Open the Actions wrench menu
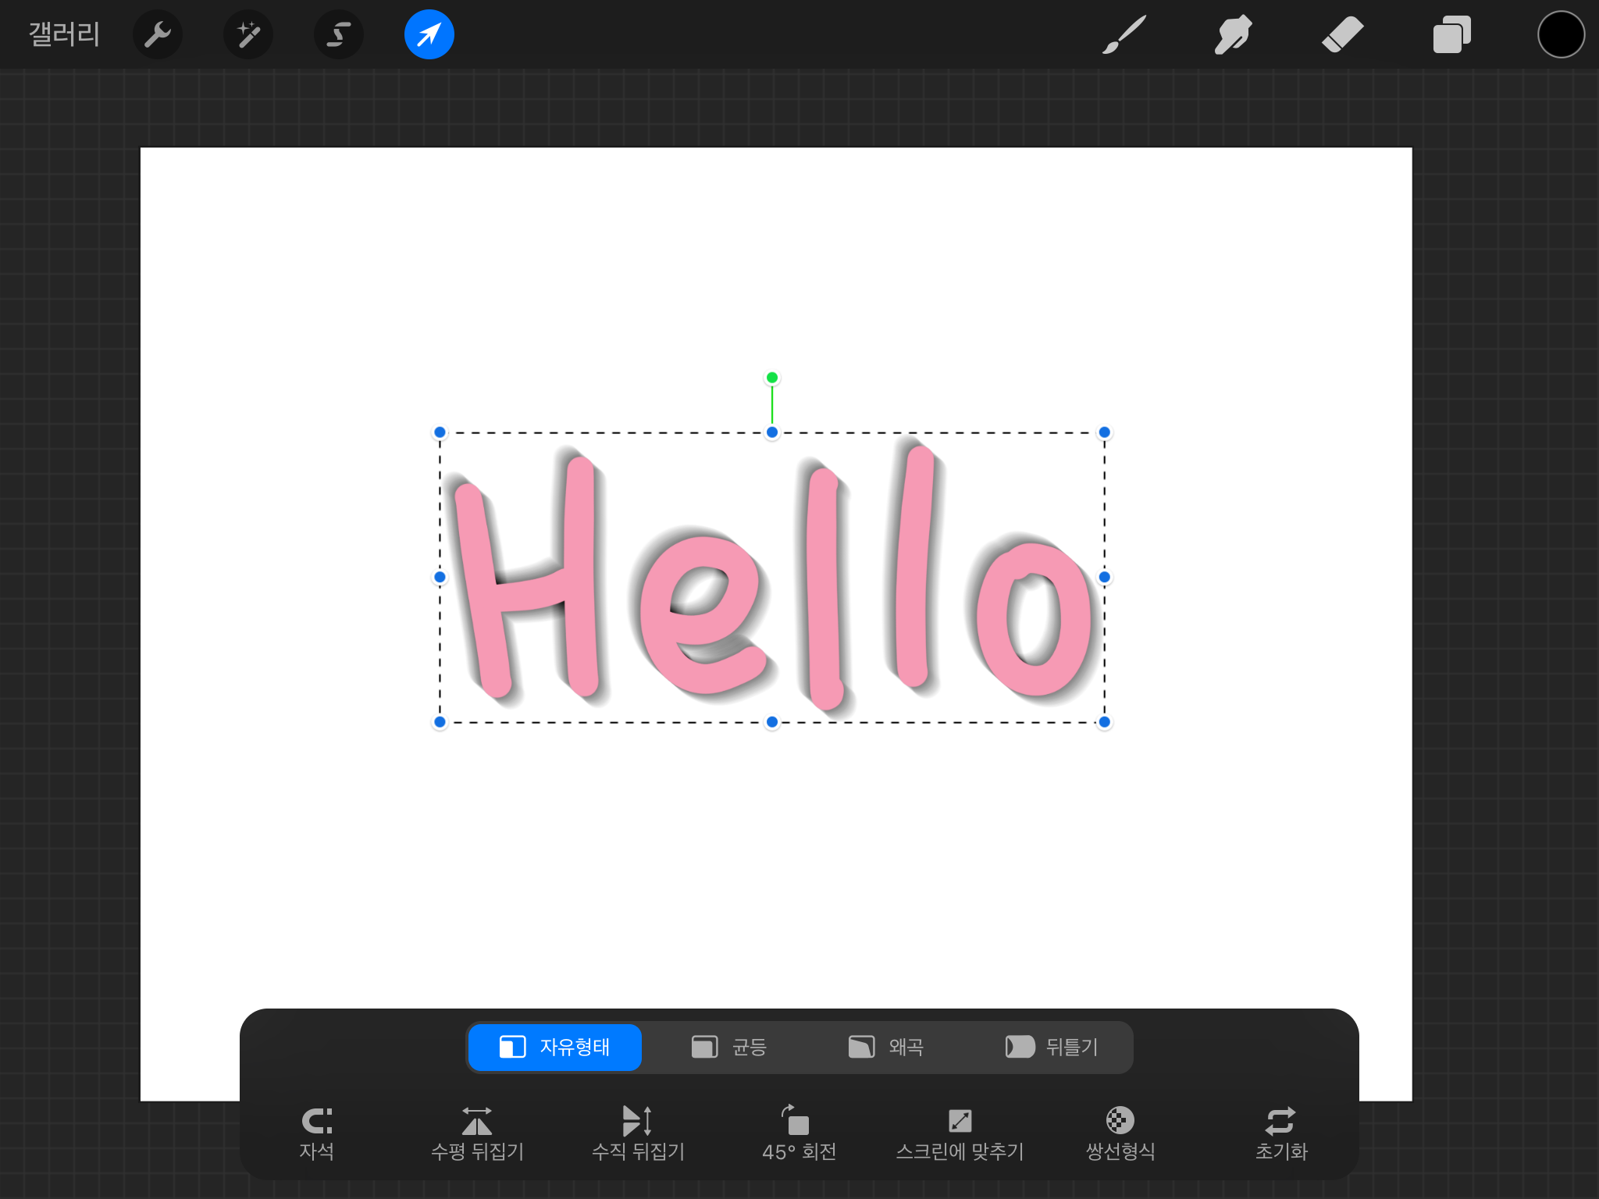The width and height of the screenshot is (1599, 1199). tap(158, 34)
